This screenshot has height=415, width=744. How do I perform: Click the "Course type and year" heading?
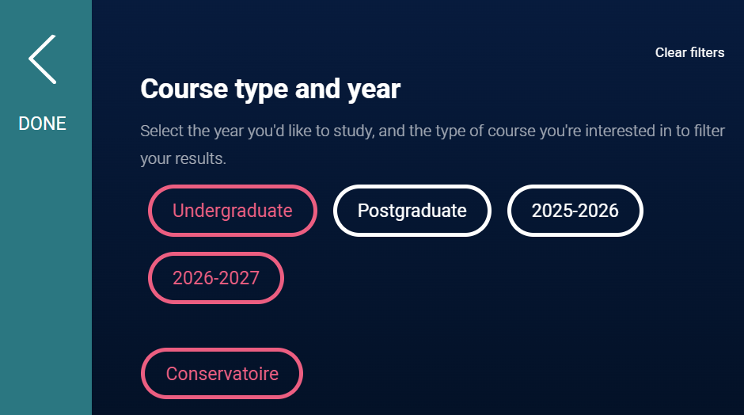pos(271,89)
